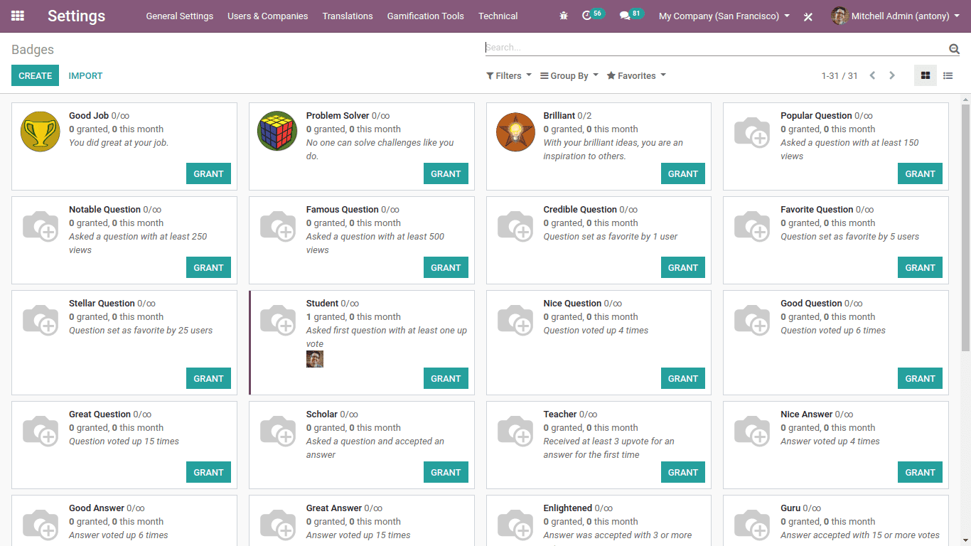Click the Settings app title
Viewport: 971px width, 546px height.
pos(76,16)
